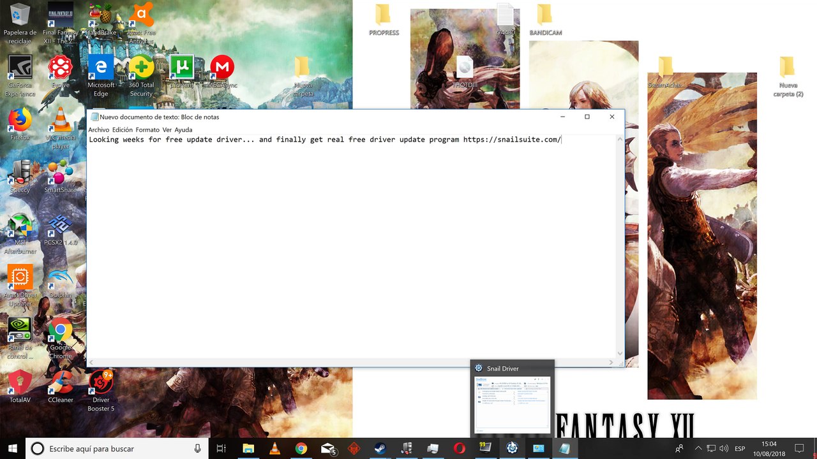Click the Notepad vertical scroll down arrow
This screenshot has width=817, height=459.
(x=620, y=354)
